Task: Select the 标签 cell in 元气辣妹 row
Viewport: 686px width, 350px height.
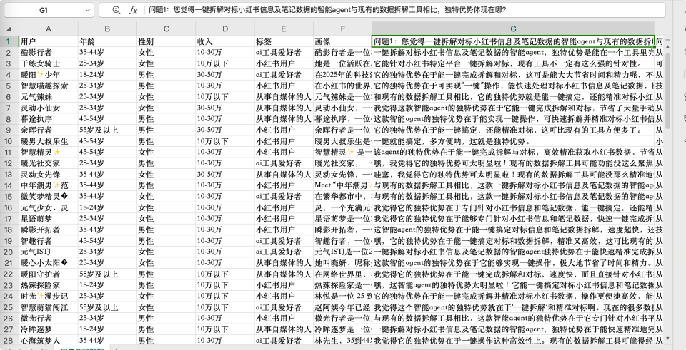Action: (284, 97)
